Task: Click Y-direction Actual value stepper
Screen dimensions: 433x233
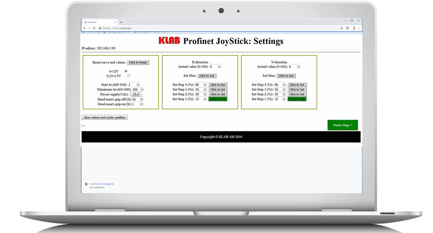Action: (x=298, y=66)
